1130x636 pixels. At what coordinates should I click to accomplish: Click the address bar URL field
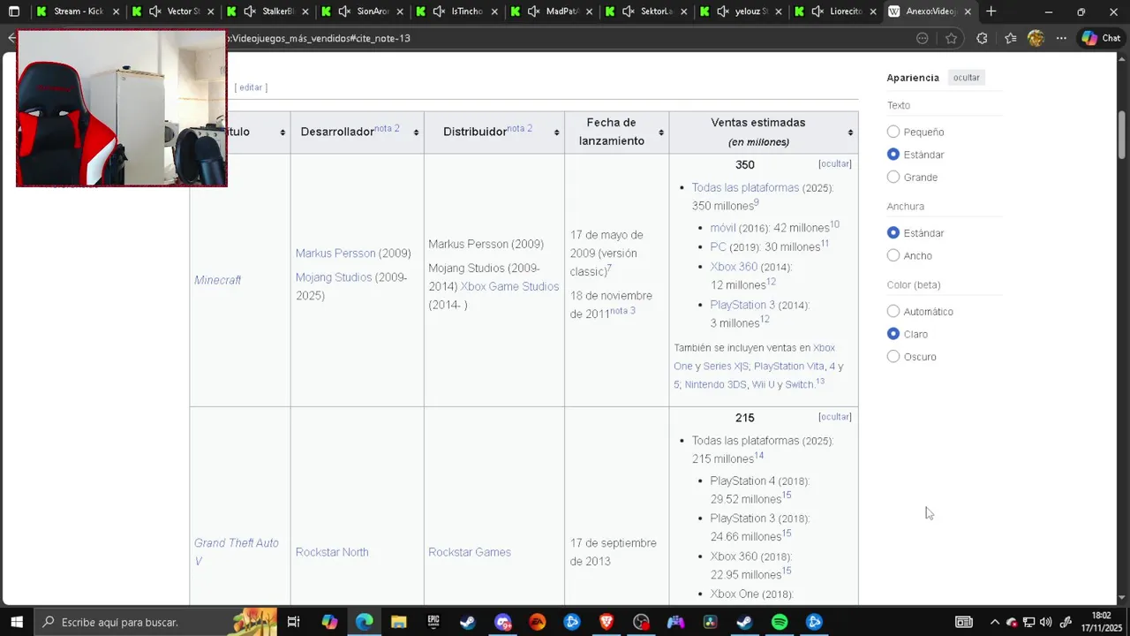click(565, 38)
